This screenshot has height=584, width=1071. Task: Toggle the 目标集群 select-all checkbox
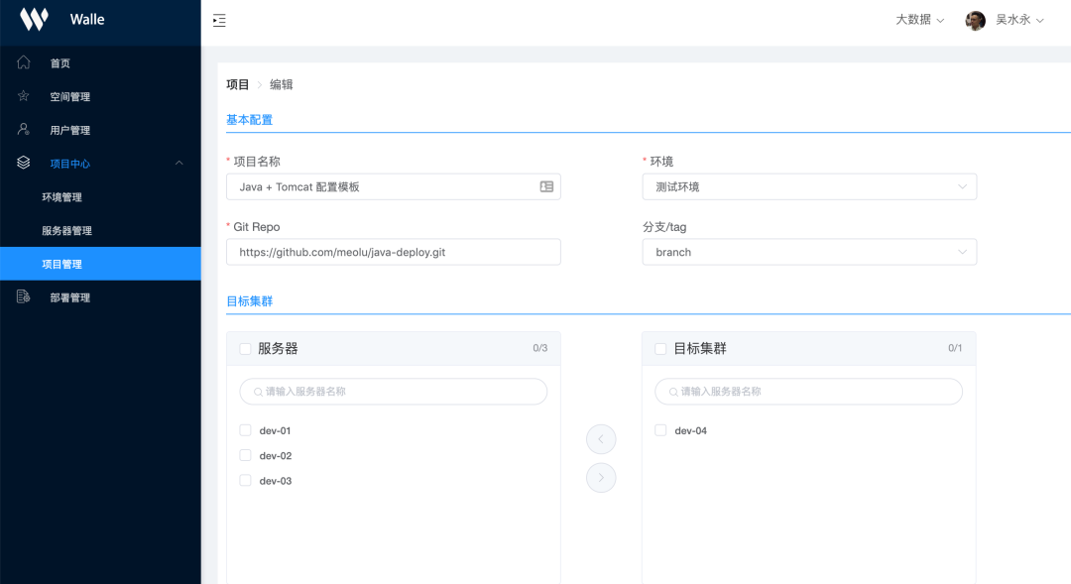[660, 349]
